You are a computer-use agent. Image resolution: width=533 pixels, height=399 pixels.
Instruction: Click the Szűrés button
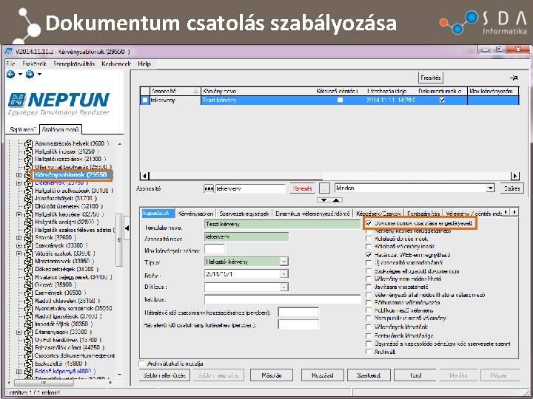click(512, 188)
